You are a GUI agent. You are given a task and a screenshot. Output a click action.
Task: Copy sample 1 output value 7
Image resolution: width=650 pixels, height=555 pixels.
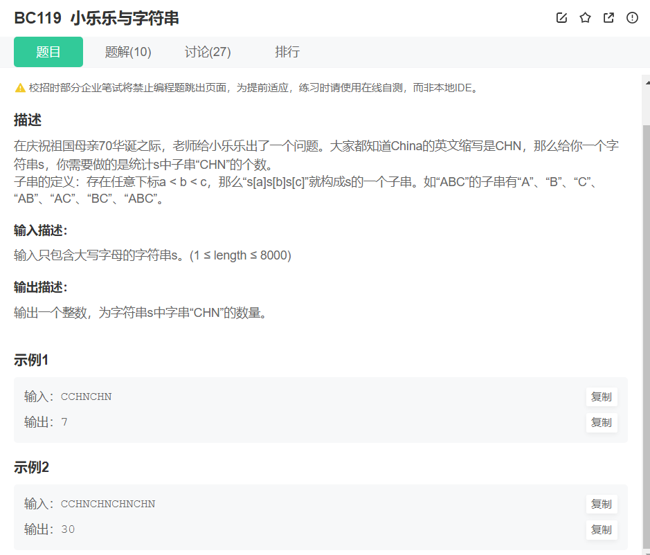[x=601, y=423]
